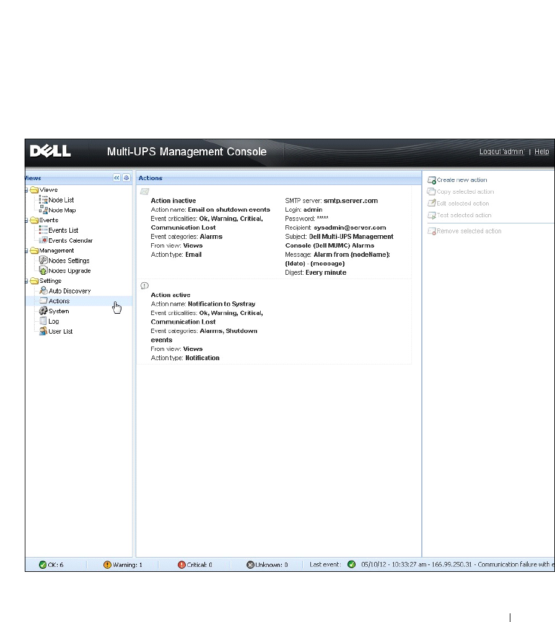Viewport: 555px width, 622px height.
Task: Click the Log document icon
Action: [x=43, y=321]
